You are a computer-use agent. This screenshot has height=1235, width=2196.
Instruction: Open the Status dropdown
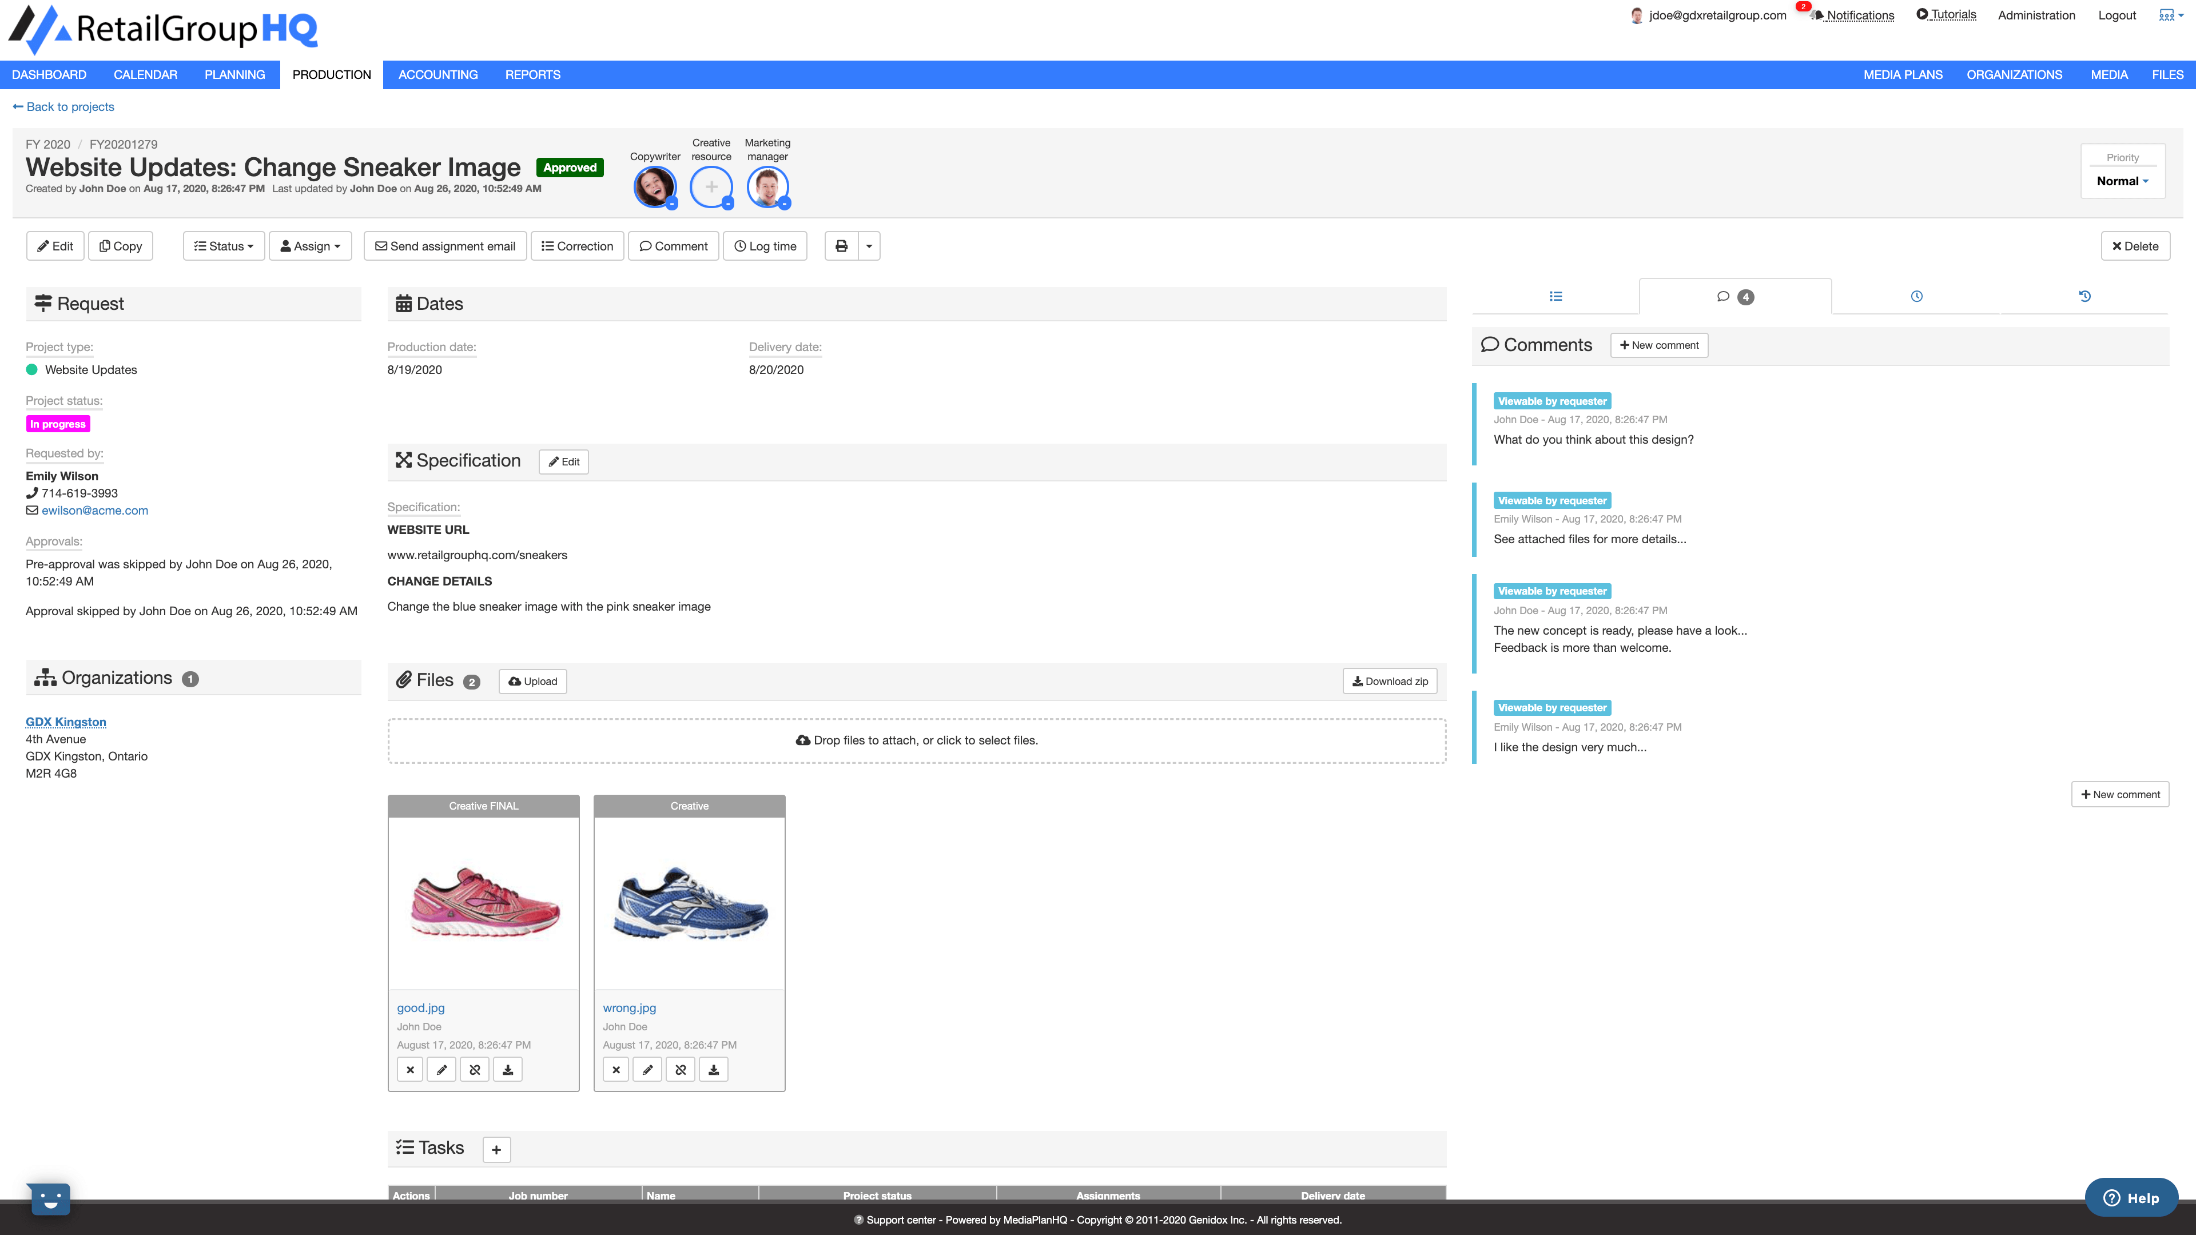[224, 245]
